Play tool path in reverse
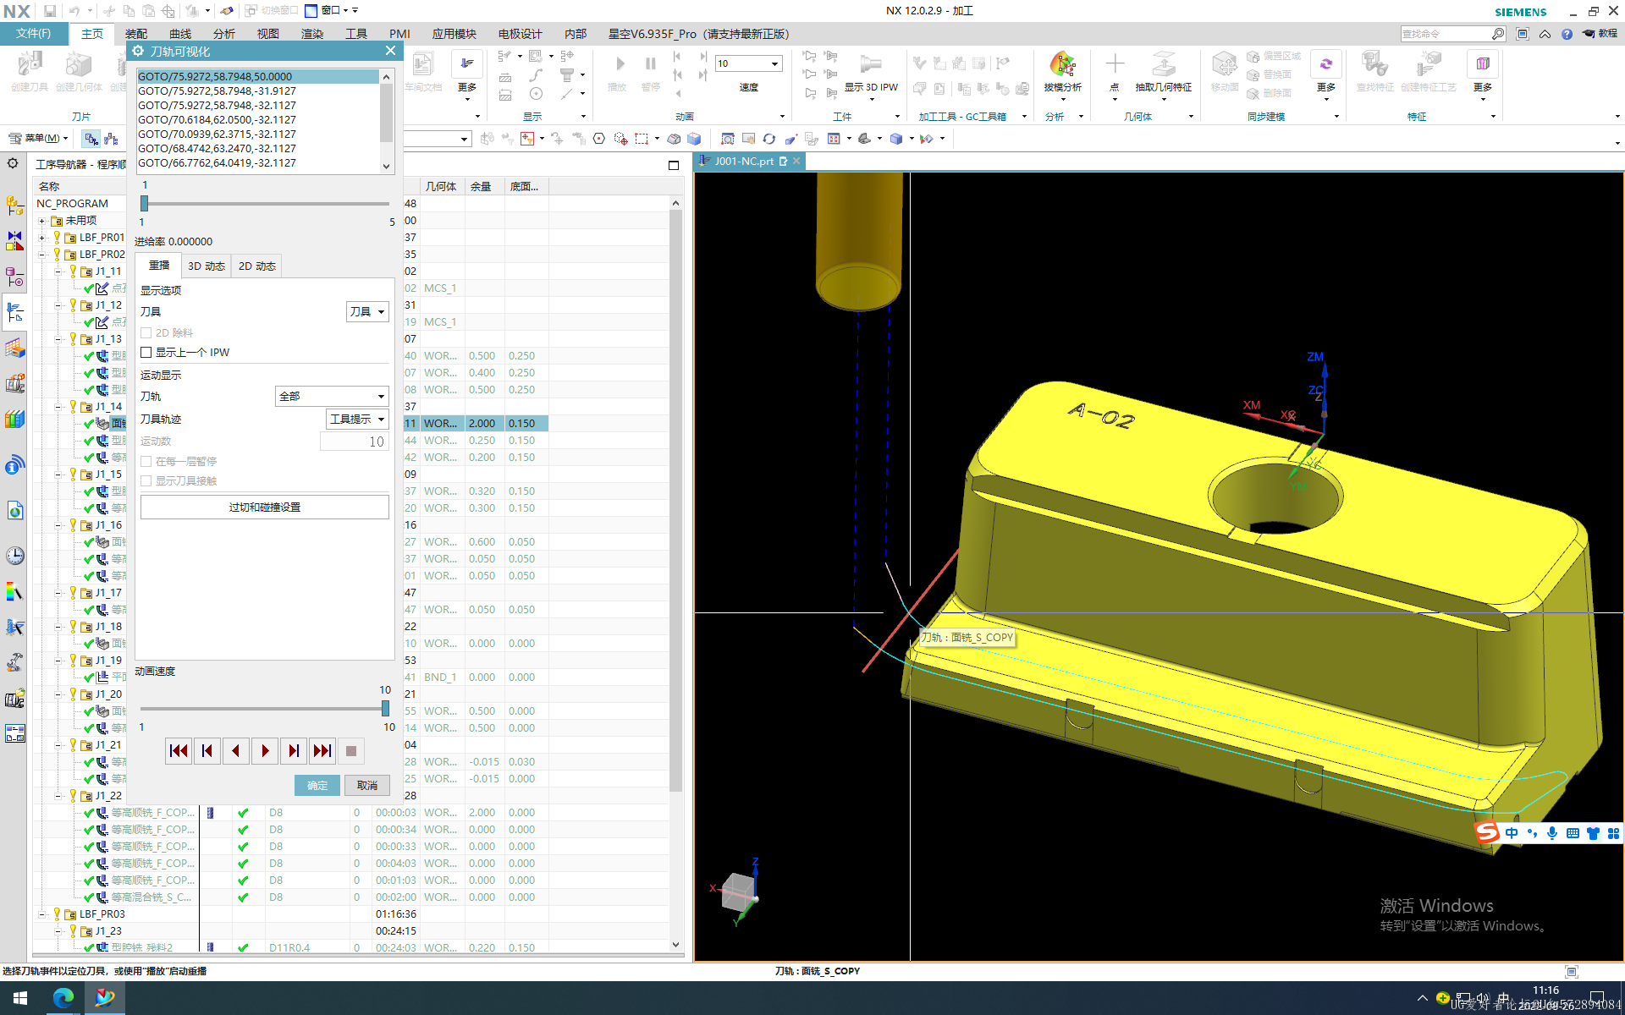1625x1015 pixels. pyautogui.click(x=236, y=750)
